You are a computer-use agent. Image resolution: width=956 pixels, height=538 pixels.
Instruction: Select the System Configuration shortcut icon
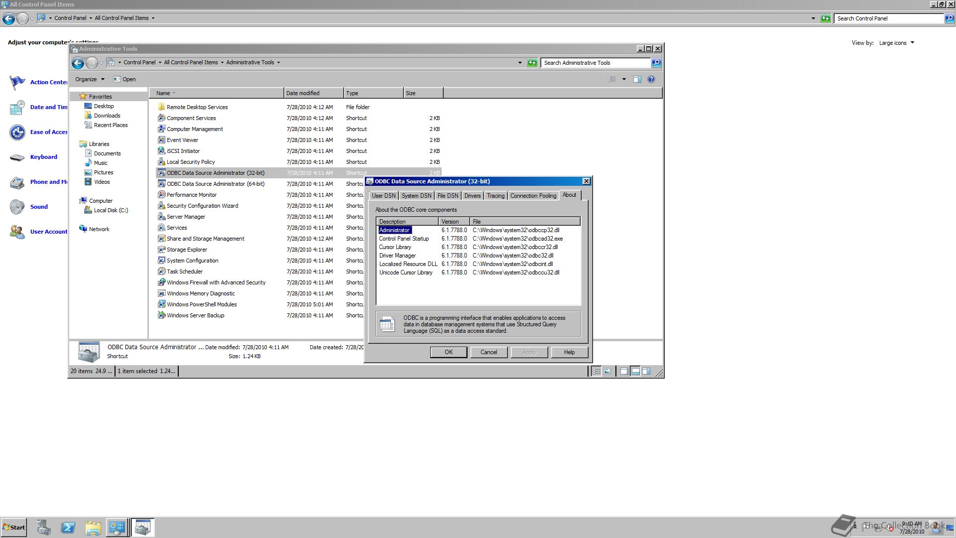pyautogui.click(x=161, y=261)
